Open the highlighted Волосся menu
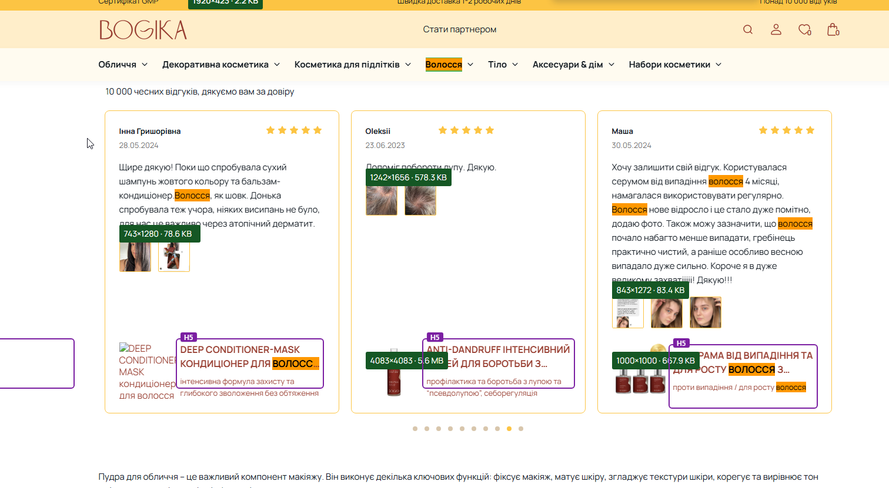This screenshot has height=488, width=889. click(444, 65)
